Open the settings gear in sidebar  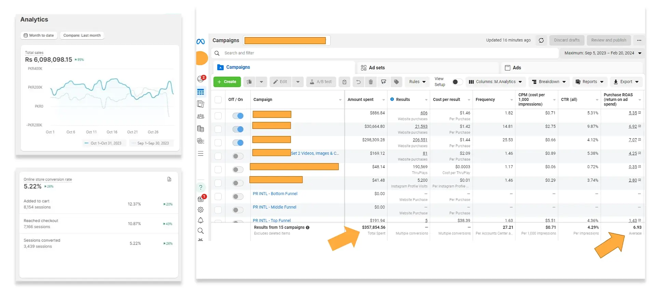[200, 210]
